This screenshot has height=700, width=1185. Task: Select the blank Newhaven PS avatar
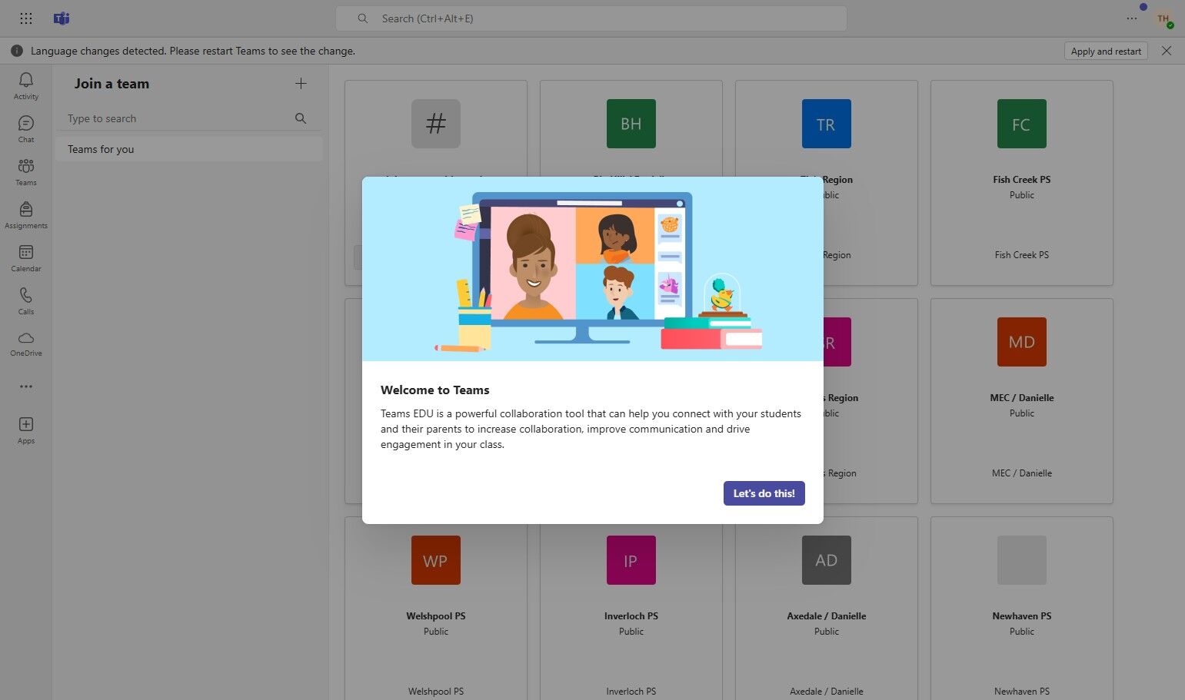click(1022, 560)
